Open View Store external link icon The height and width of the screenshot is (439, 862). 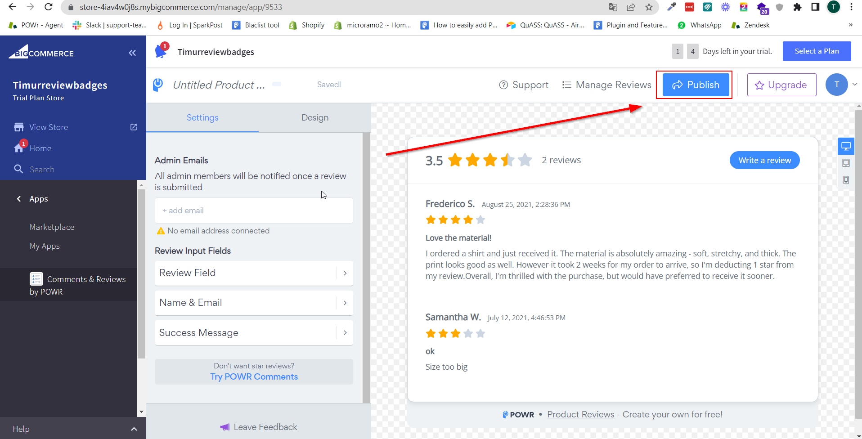[x=134, y=127]
